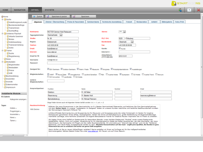Switch to the Seminarräume tab
Image resolution: width=203 pixels, height=152 pixels.
[93, 22]
